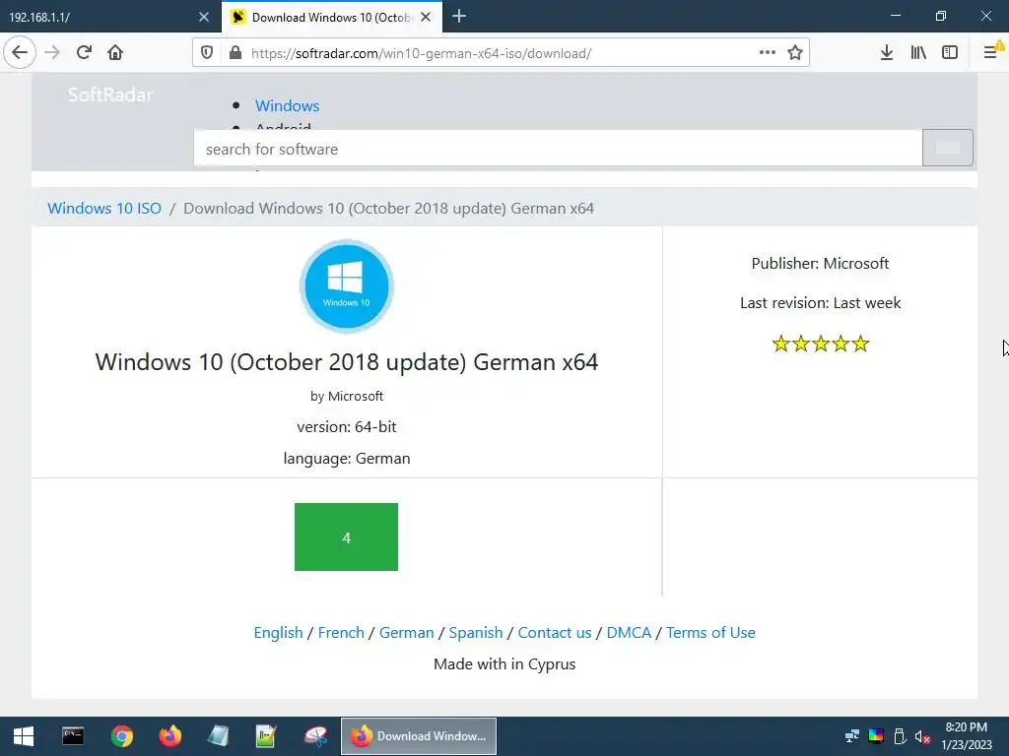
Task: Click the 'Made with in Cyprus' text
Action: click(x=504, y=664)
